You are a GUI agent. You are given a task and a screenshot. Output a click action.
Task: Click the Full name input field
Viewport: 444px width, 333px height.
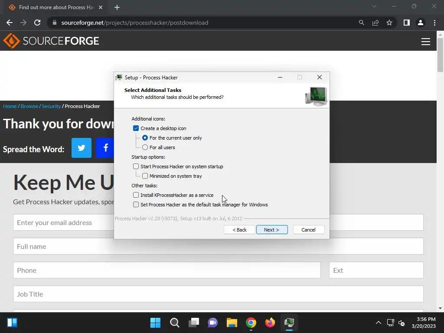(218, 246)
